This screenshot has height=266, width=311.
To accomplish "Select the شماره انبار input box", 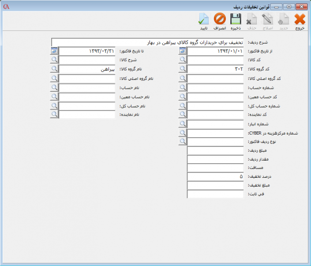I will pyautogui.click(x=215, y=124).
